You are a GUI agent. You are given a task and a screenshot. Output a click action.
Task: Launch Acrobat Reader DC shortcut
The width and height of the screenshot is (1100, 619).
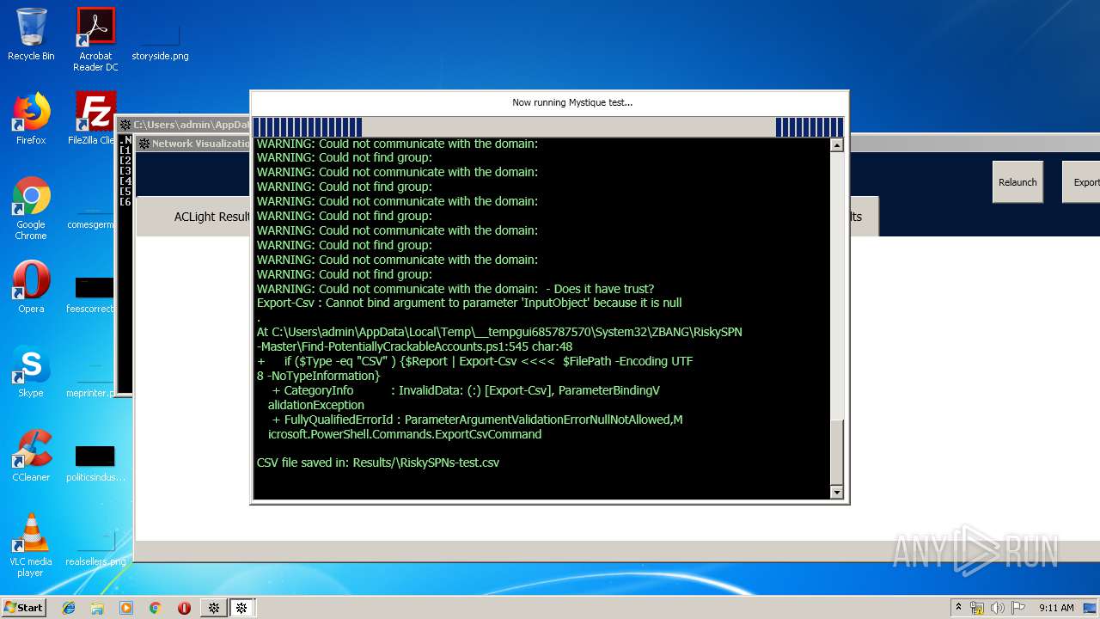coord(95,40)
